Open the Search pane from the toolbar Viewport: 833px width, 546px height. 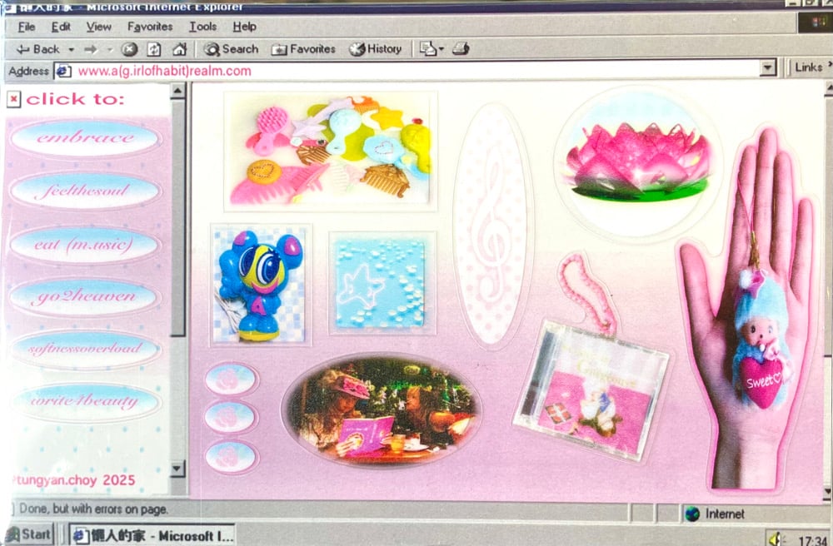[x=231, y=49]
